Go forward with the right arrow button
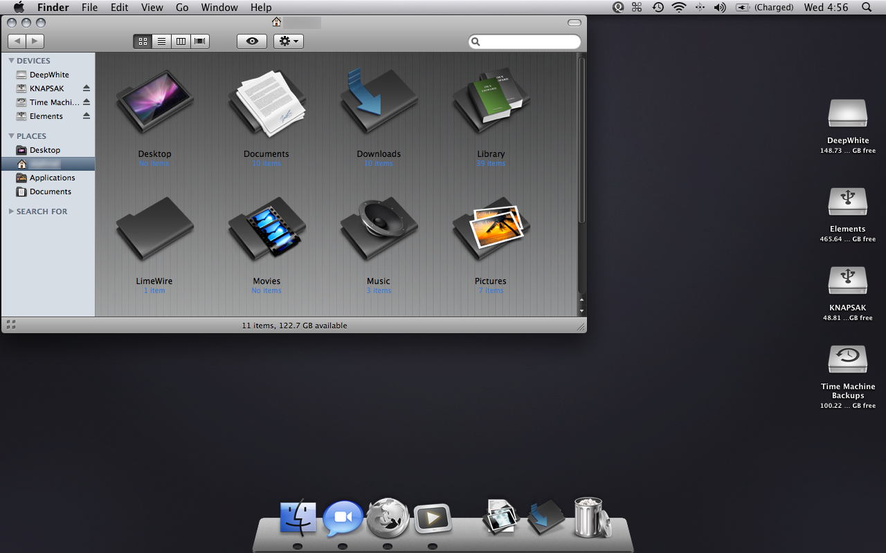Viewport: 886px width, 553px height. pyautogui.click(x=35, y=41)
